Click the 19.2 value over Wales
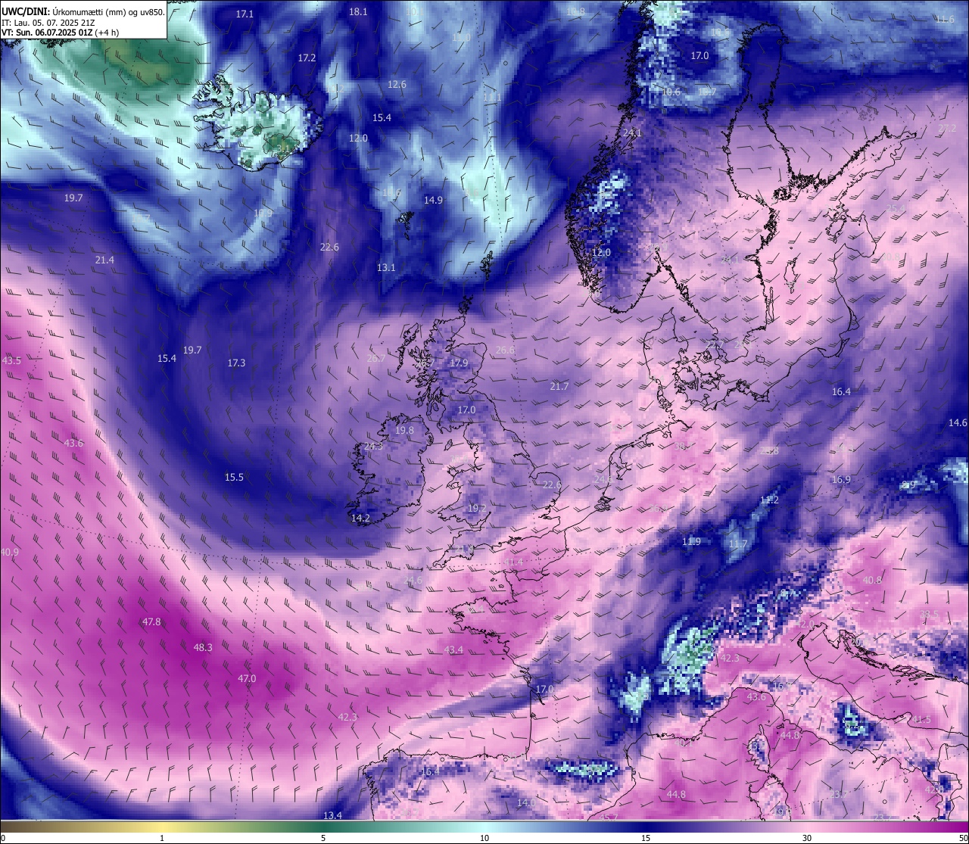The height and width of the screenshot is (844, 969). tap(476, 509)
